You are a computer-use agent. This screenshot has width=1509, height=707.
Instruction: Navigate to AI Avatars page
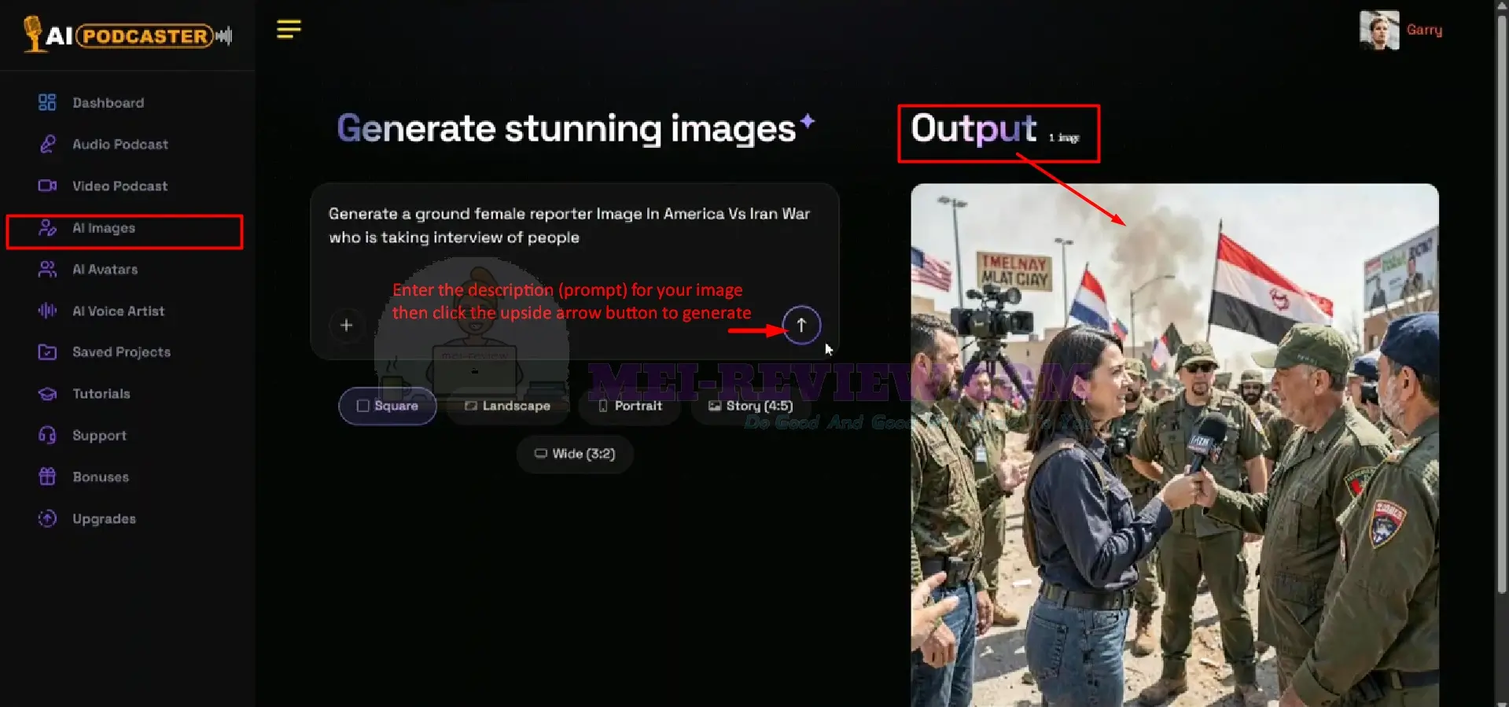[x=105, y=269]
